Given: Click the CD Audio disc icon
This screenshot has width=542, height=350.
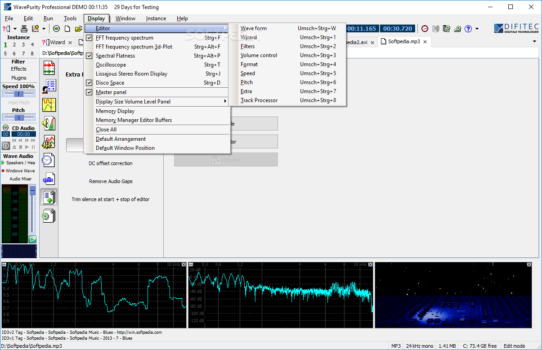Looking at the screenshot, I should coord(6,128).
